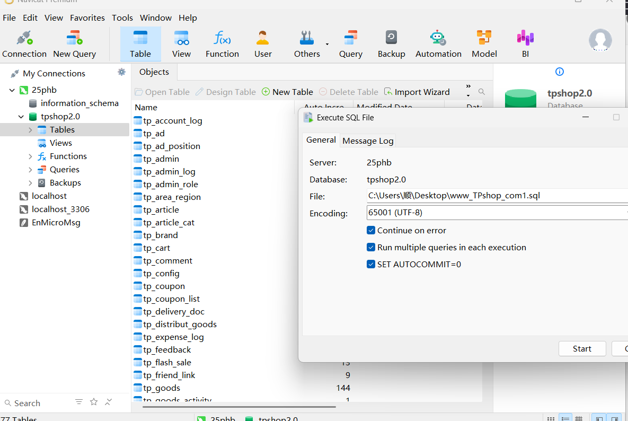Toggle SET AUTOCOMMIT=0 checkbox

click(371, 265)
